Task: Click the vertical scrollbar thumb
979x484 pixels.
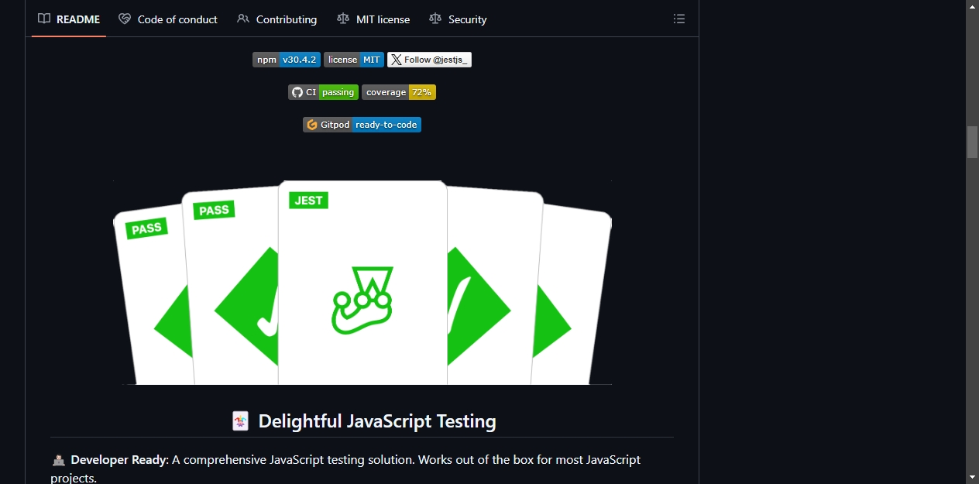Action: [x=972, y=142]
